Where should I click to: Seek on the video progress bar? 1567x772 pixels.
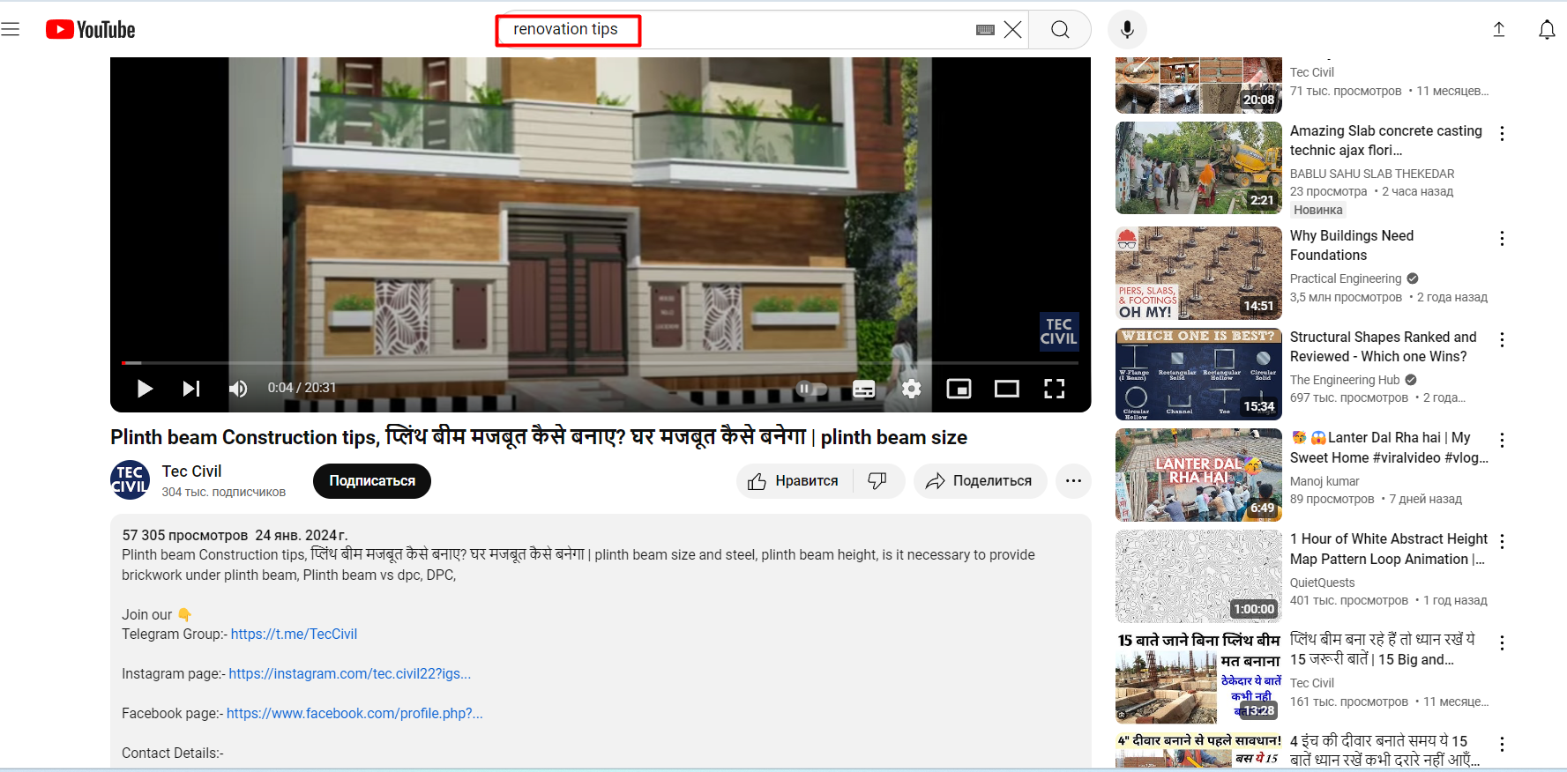(x=600, y=362)
